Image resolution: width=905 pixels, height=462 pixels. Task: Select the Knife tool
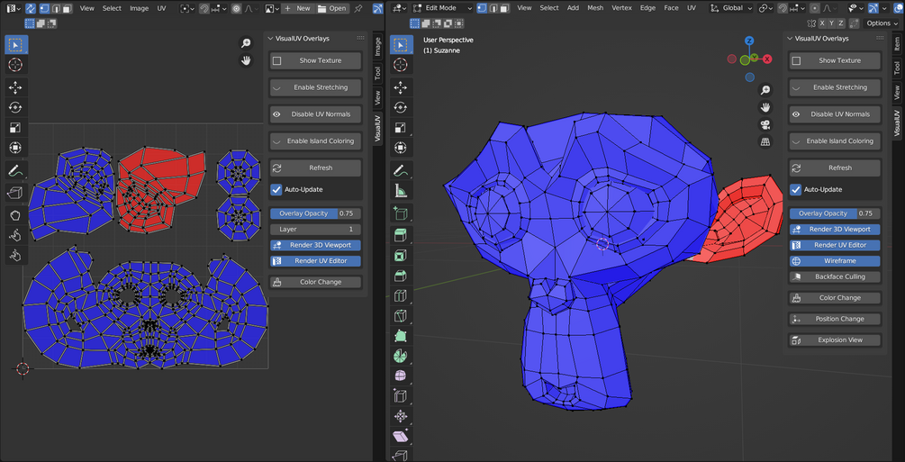[401, 316]
